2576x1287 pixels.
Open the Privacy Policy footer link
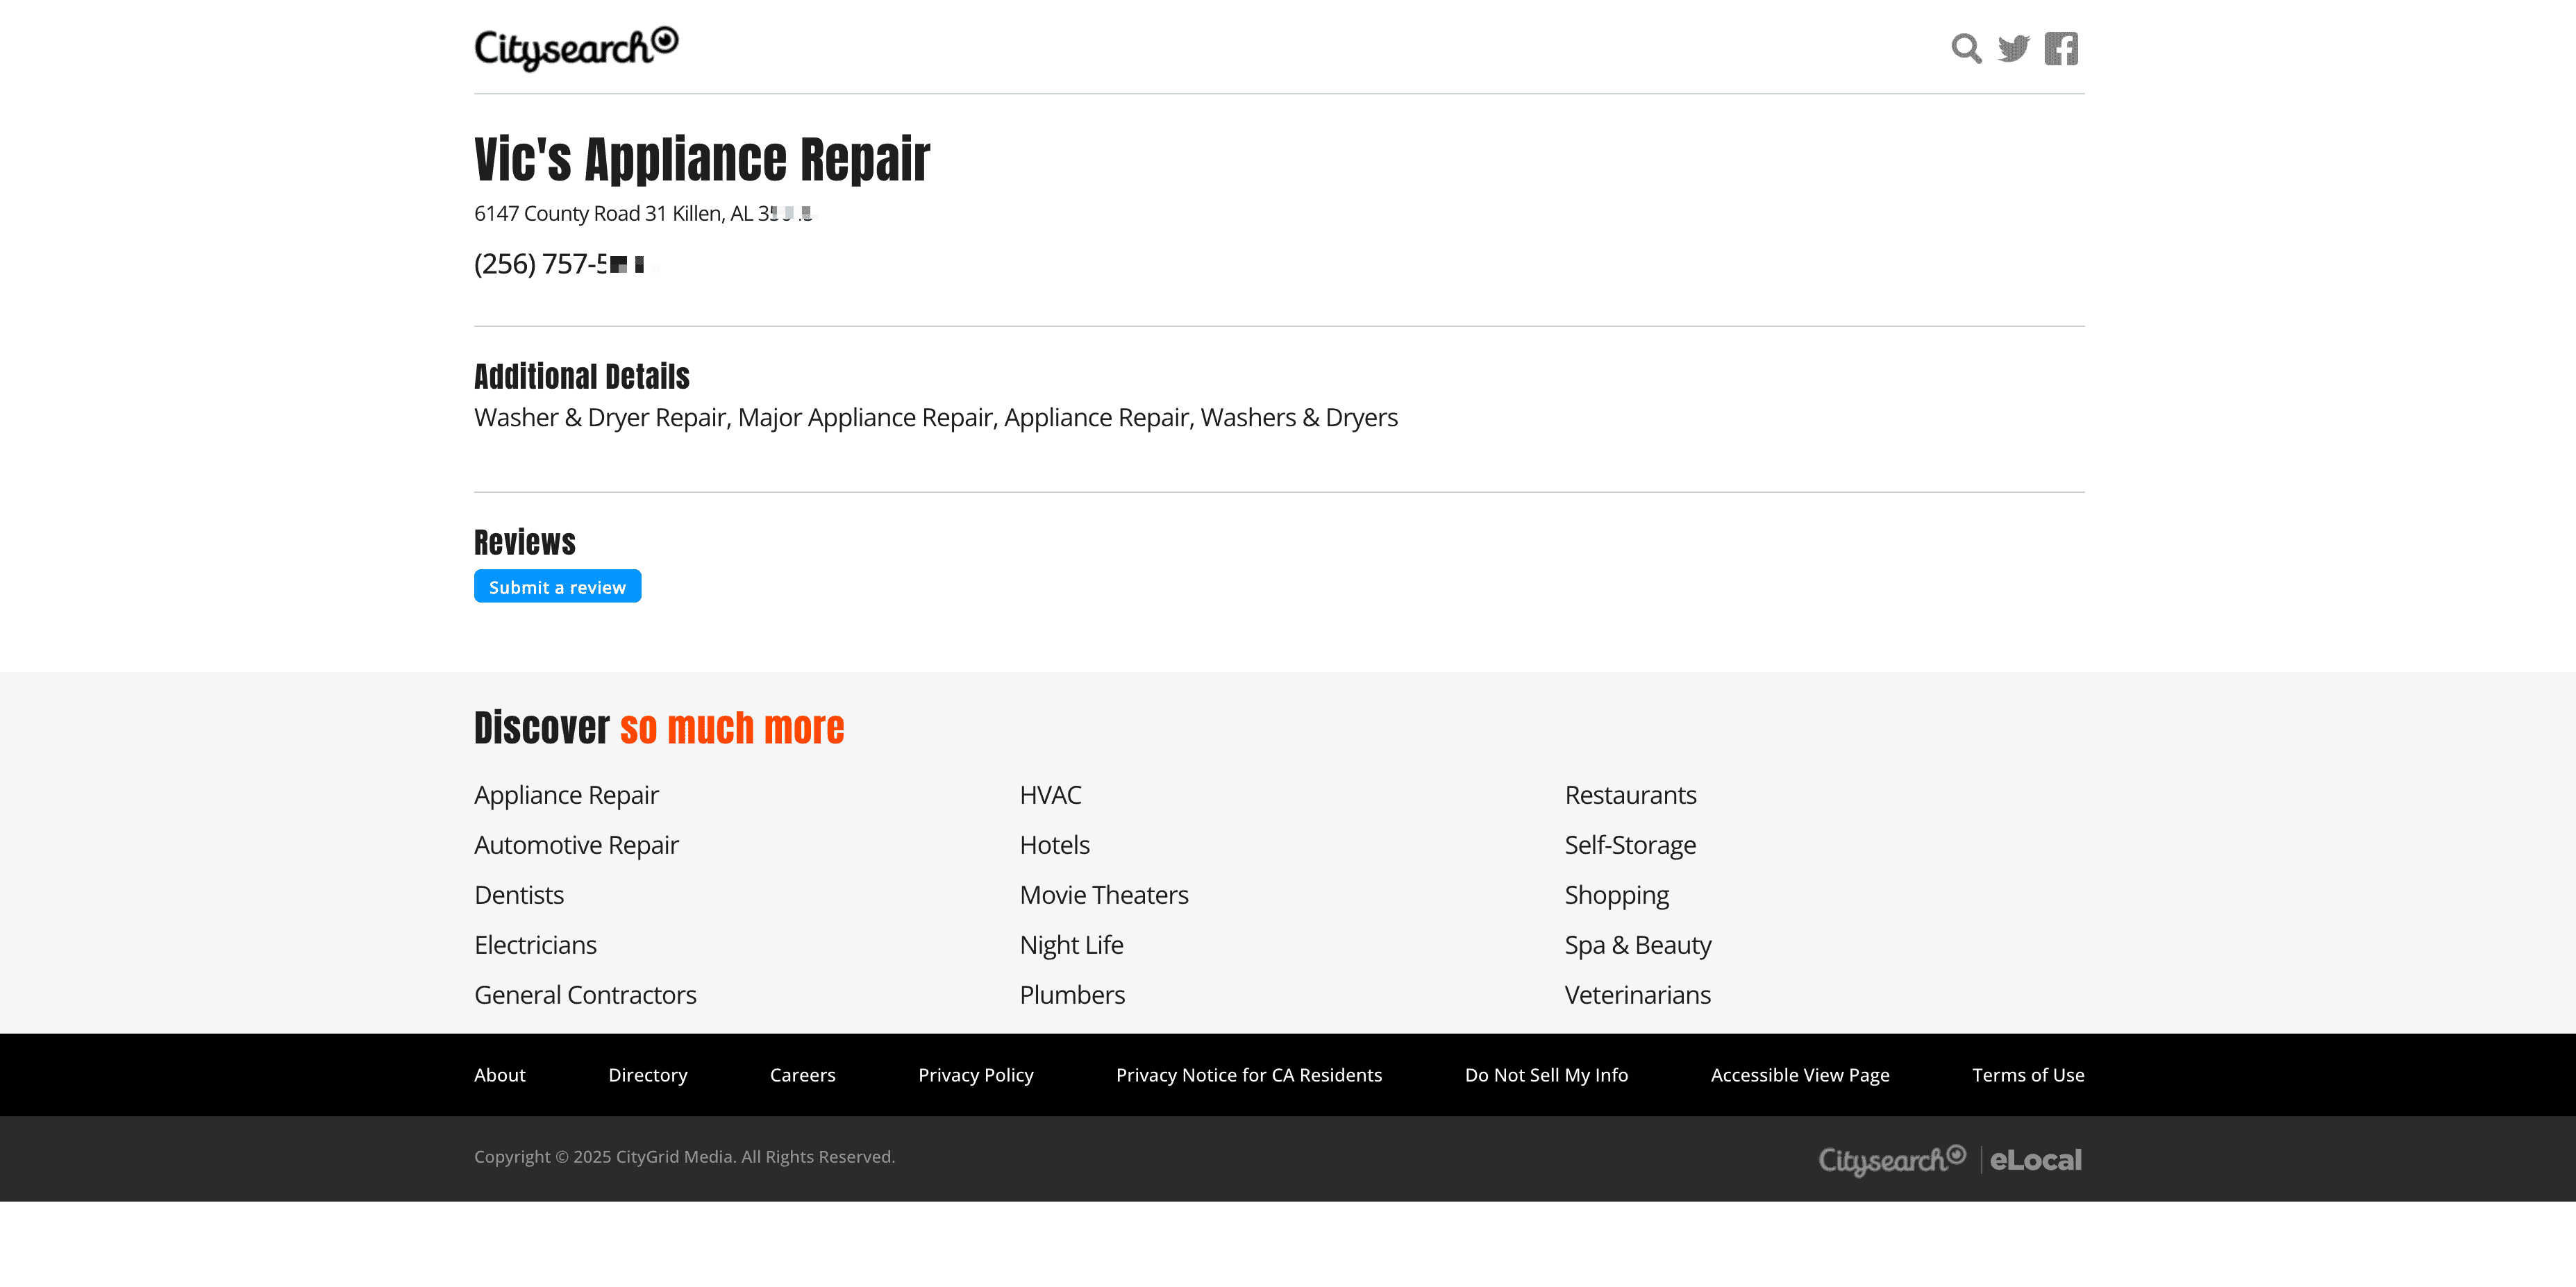pyautogui.click(x=975, y=1075)
